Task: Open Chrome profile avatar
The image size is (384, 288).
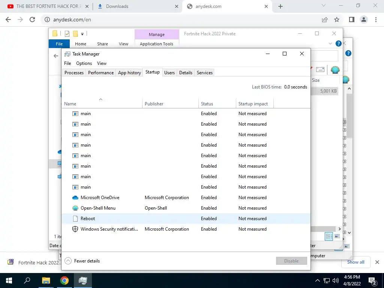Action: point(364,19)
